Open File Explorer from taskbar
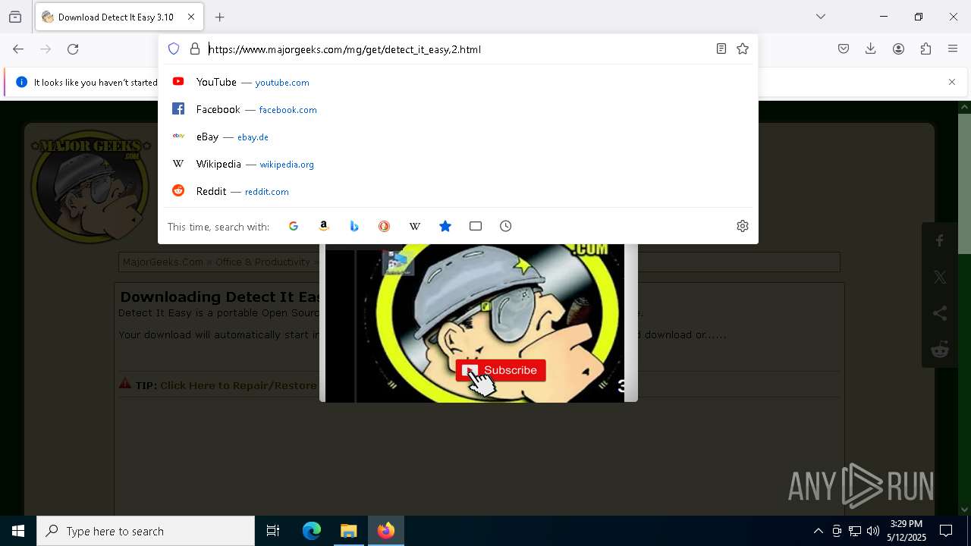The image size is (971, 546). point(349,531)
